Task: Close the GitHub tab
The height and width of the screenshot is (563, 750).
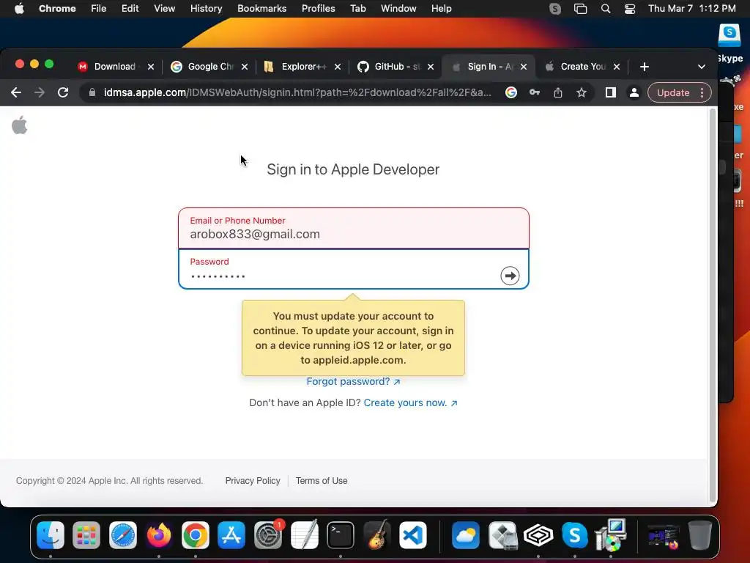Action: (x=431, y=67)
